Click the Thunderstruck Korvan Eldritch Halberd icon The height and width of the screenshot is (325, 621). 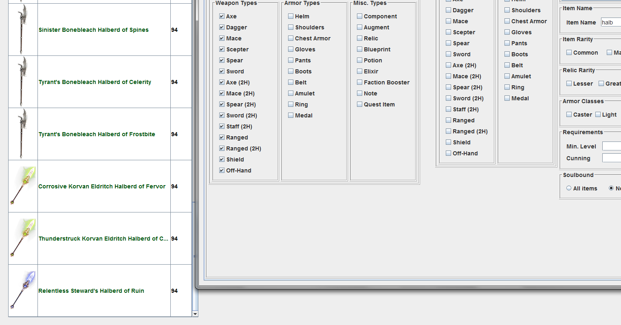tap(23, 239)
